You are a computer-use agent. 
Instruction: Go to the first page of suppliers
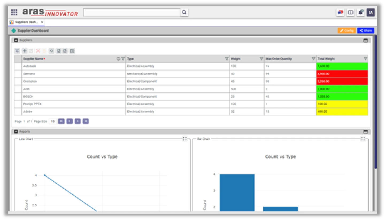(61, 121)
